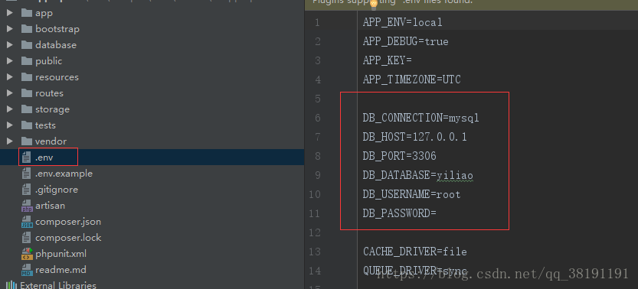638x289 pixels.
Task: Click the storage folder icon
Action: (x=27, y=109)
